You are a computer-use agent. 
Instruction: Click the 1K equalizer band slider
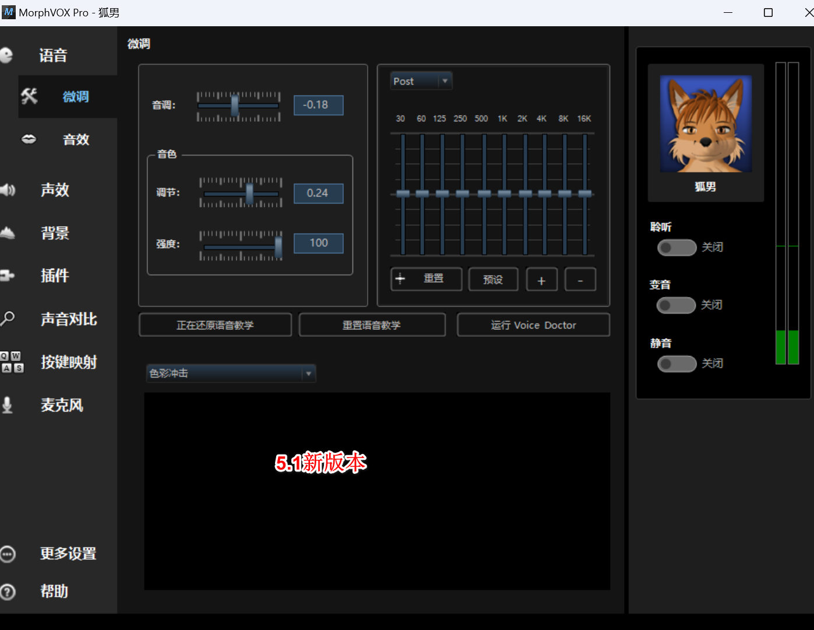(505, 193)
